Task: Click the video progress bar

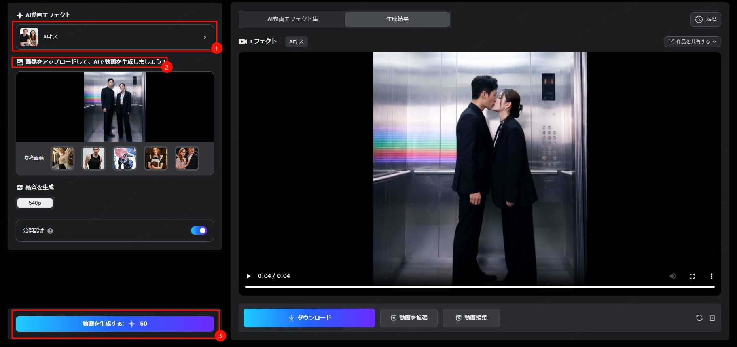Action: point(480,287)
